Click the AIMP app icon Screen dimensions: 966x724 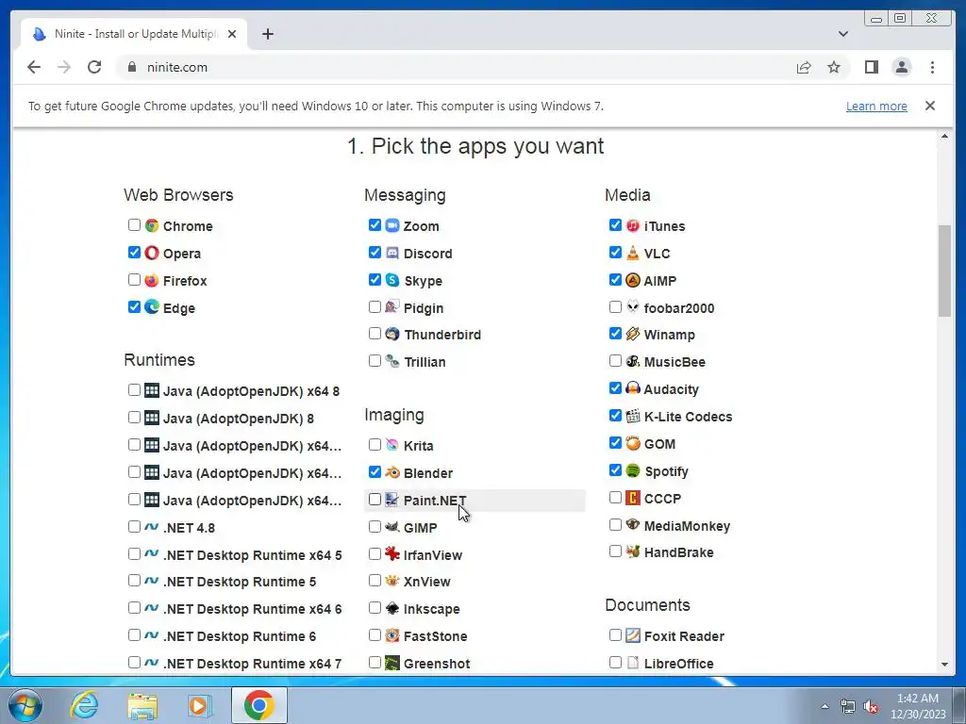[633, 280]
